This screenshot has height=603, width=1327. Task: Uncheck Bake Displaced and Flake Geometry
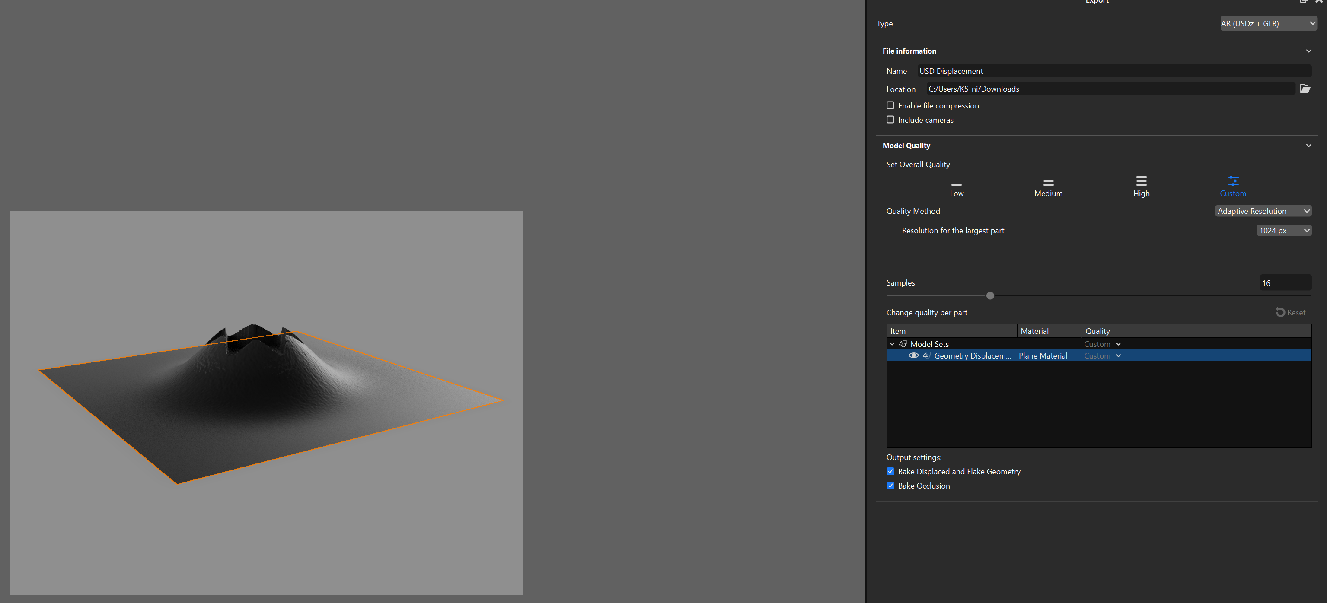(890, 471)
